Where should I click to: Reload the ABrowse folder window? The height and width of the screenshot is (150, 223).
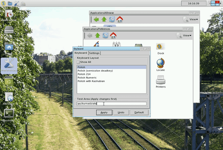pos(112,19)
